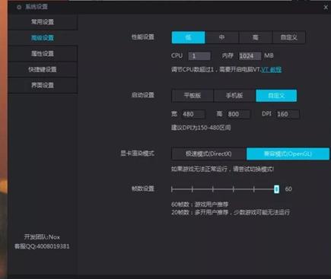Click the 开发团队:Nox text

42,237
